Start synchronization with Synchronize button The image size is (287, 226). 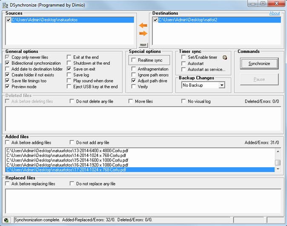[x=259, y=64]
